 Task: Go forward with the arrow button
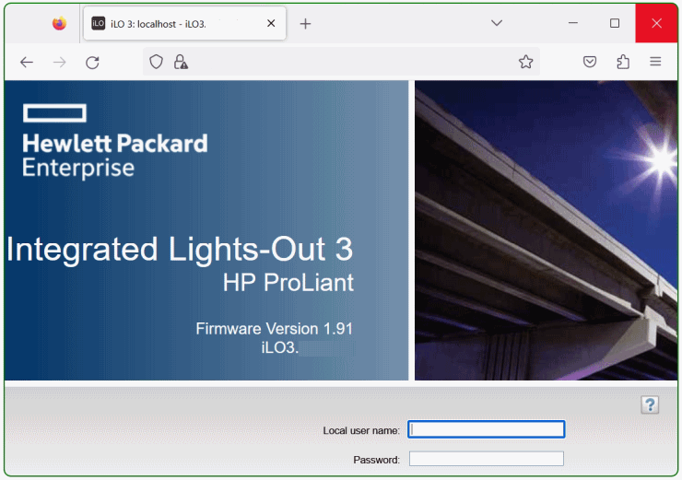pyautogui.click(x=59, y=62)
